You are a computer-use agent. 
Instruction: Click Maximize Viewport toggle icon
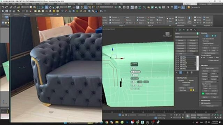point(221,118)
